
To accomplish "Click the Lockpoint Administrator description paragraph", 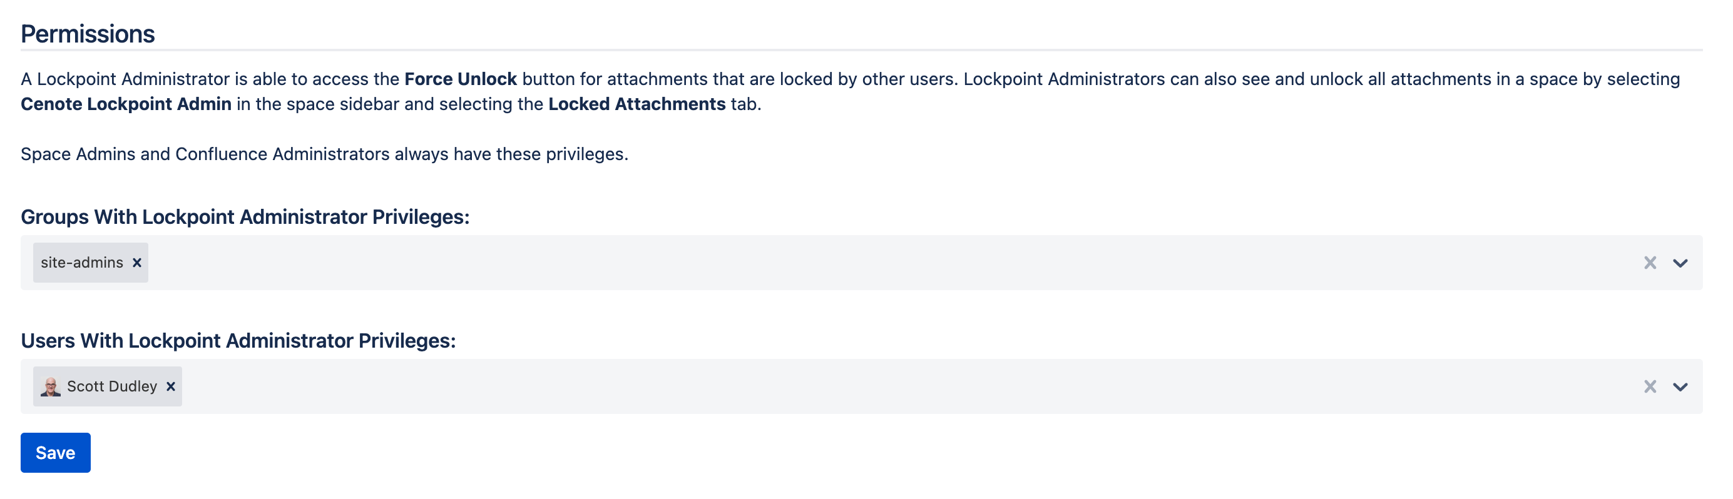I will tap(851, 91).
